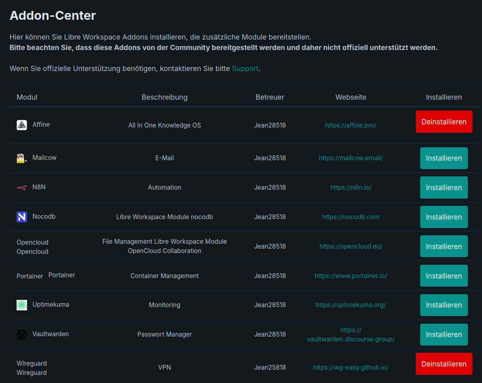
Task: Install the Mailcow addon
Action: click(444, 158)
